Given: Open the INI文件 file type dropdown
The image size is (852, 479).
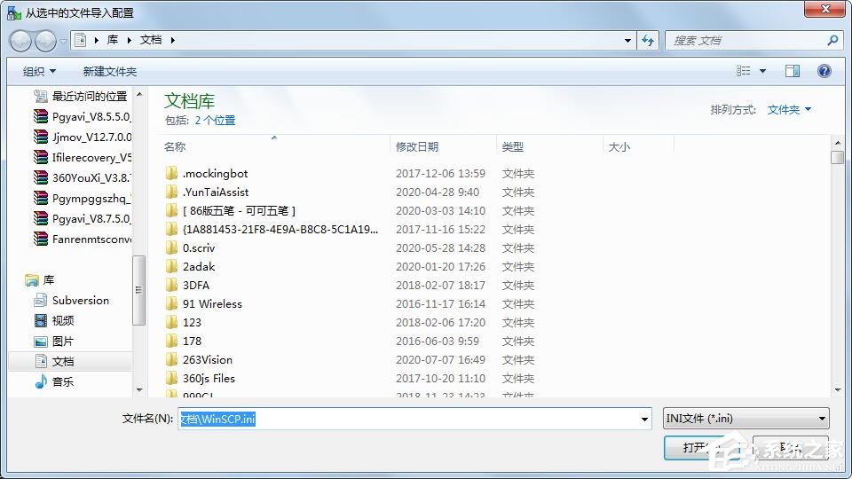Looking at the screenshot, I should tap(745, 419).
